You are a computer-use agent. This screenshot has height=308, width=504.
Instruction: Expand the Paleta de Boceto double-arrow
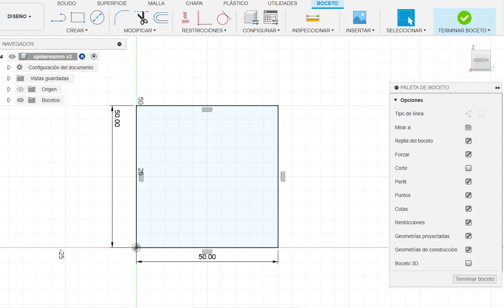(x=497, y=88)
